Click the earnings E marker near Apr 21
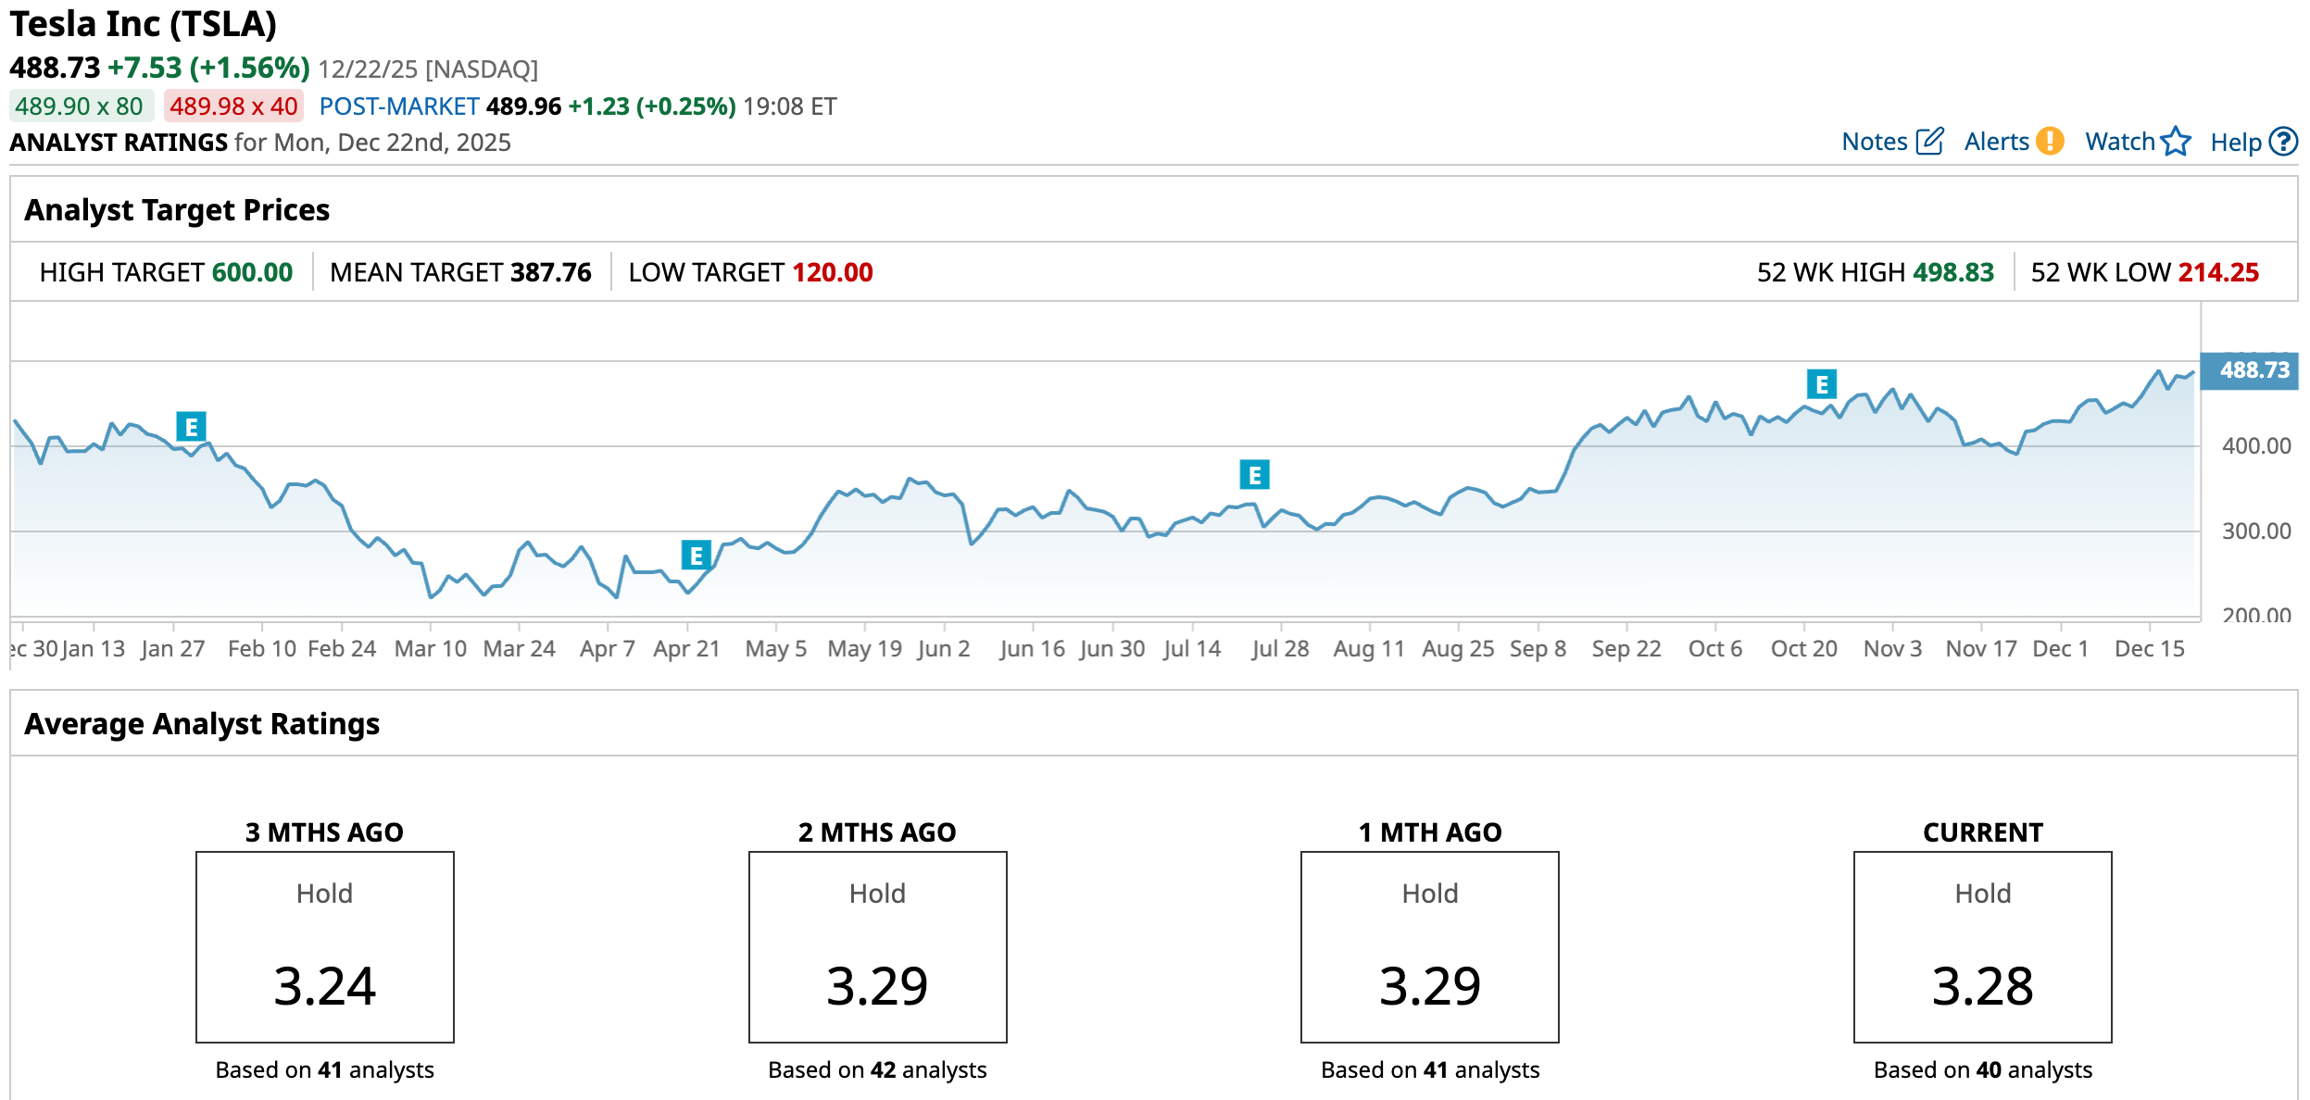The height and width of the screenshot is (1100, 2310). [x=696, y=556]
